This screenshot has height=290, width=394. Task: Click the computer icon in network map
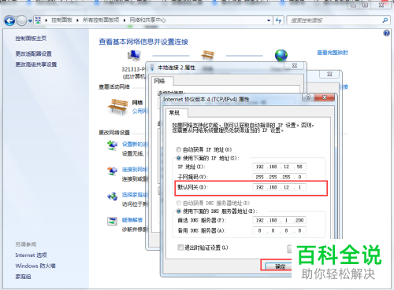click(134, 55)
